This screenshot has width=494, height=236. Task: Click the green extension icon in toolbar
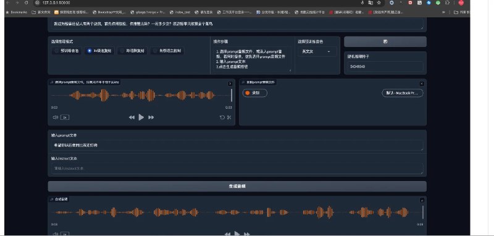[438, 2]
